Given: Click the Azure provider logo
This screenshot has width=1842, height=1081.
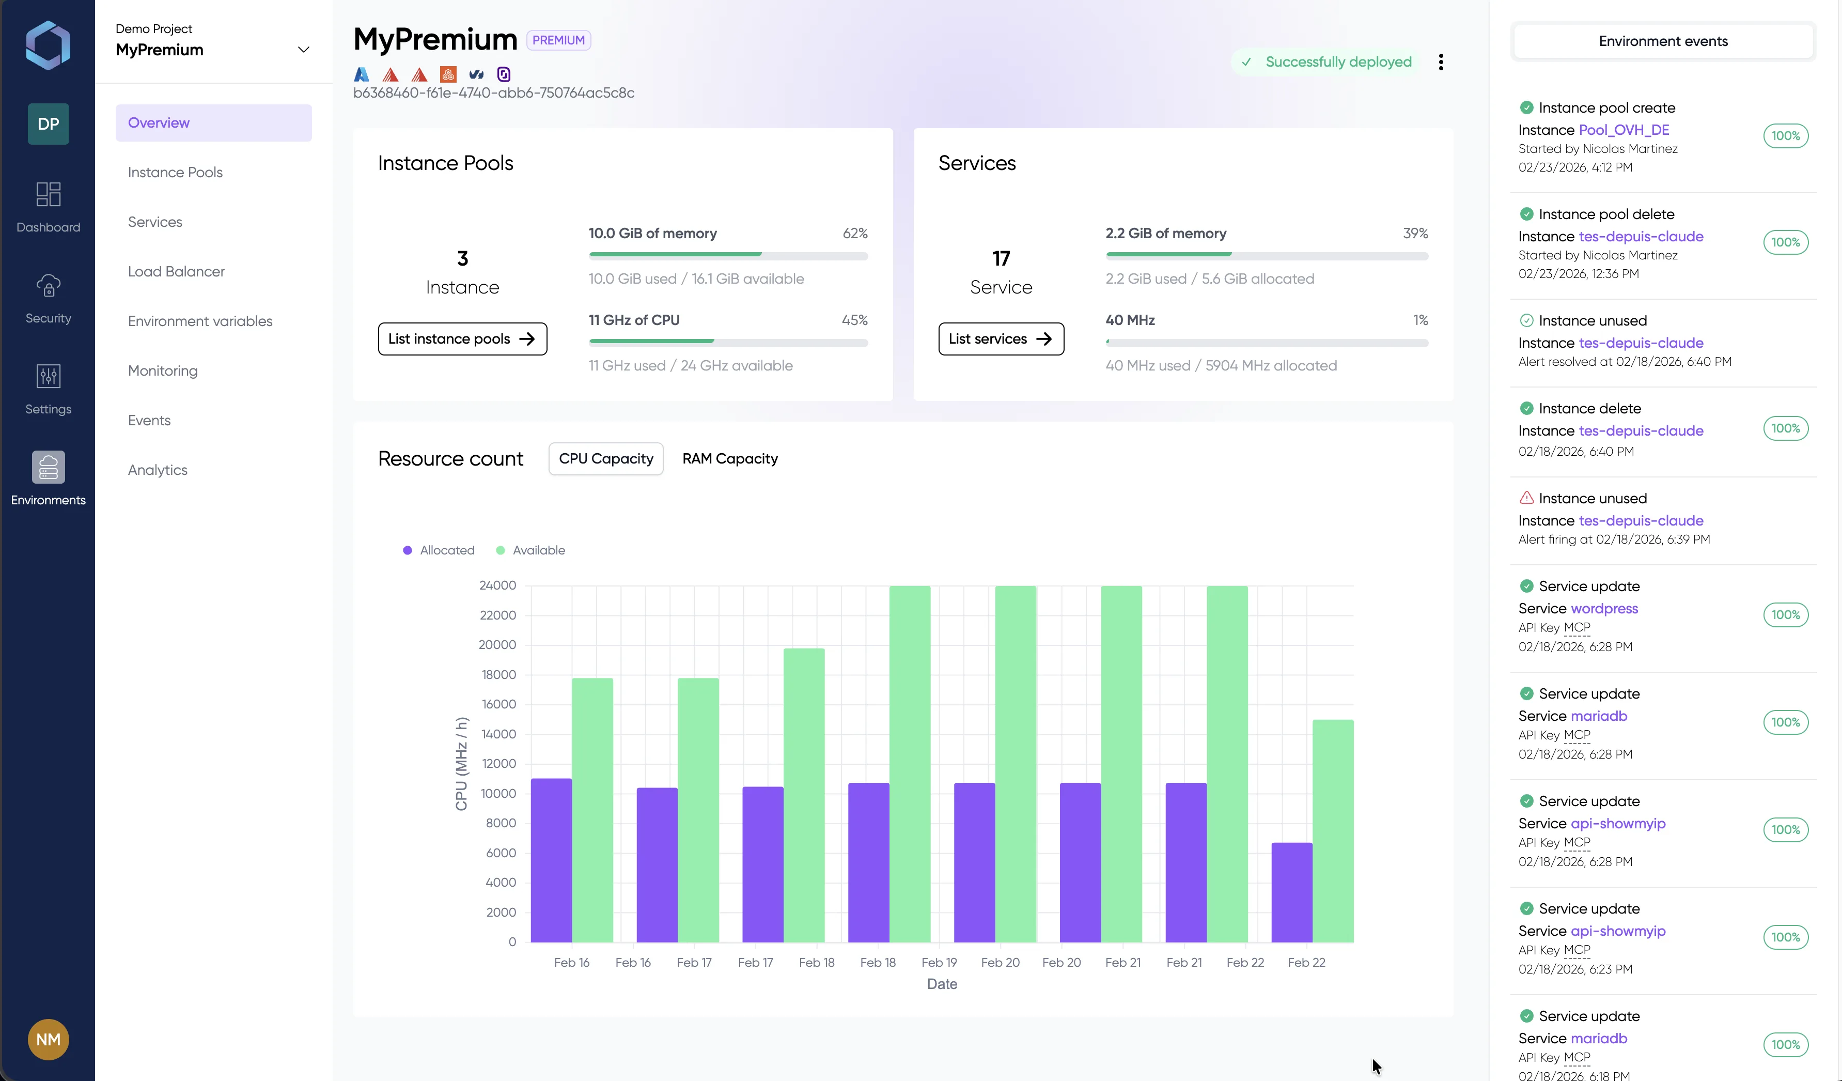Looking at the screenshot, I should pos(361,74).
